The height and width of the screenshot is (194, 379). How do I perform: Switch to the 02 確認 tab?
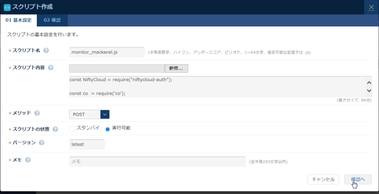pos(52,21)
